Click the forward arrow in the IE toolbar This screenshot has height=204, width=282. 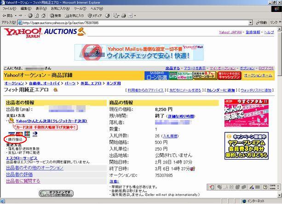(20, 16)
